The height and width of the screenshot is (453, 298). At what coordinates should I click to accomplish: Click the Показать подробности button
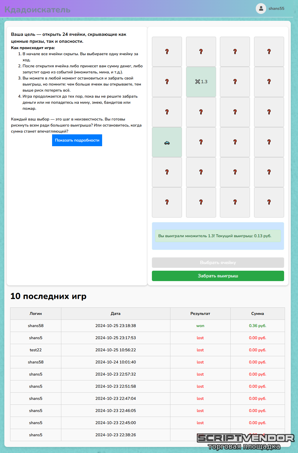click(x=77, y=140)
